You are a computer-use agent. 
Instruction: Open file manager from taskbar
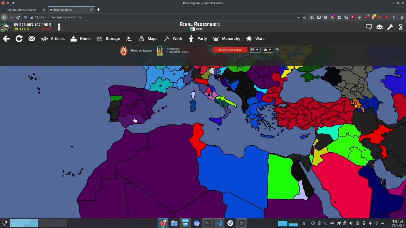point(174,223)
